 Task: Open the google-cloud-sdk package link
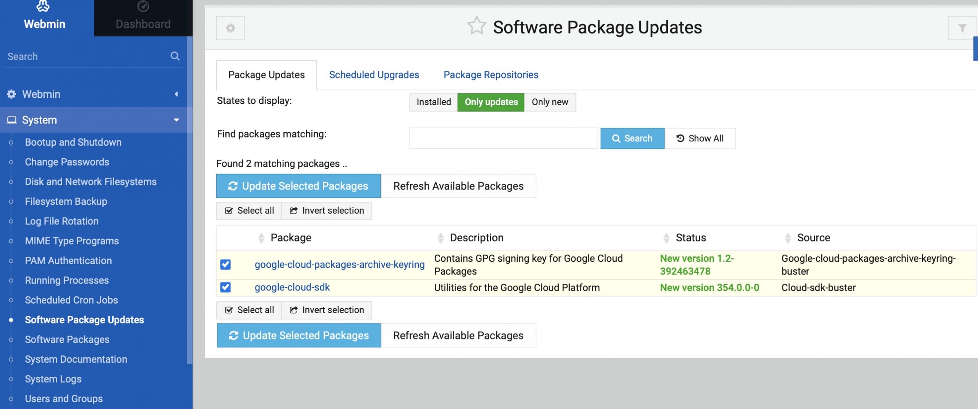(292, 287)
